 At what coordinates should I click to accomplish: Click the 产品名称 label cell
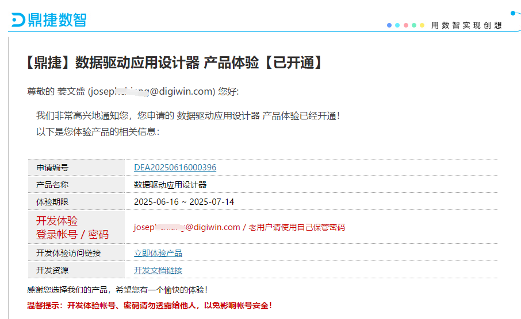click(x=76, y=185)
